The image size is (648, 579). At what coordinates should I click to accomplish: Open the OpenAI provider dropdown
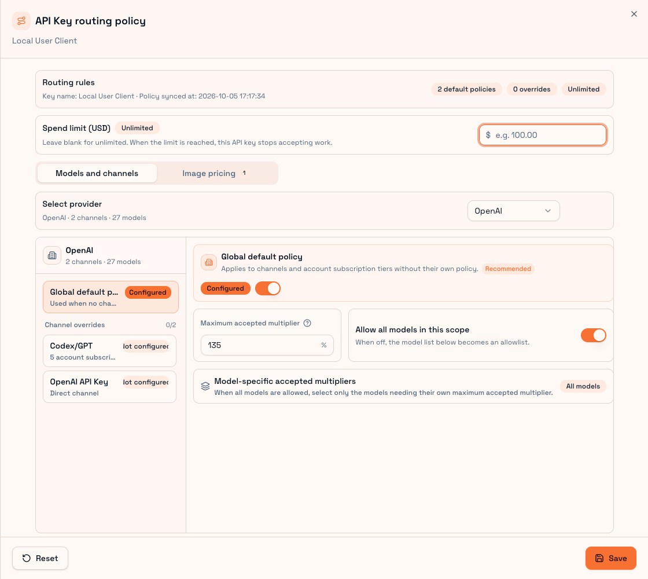pos(514,211)
